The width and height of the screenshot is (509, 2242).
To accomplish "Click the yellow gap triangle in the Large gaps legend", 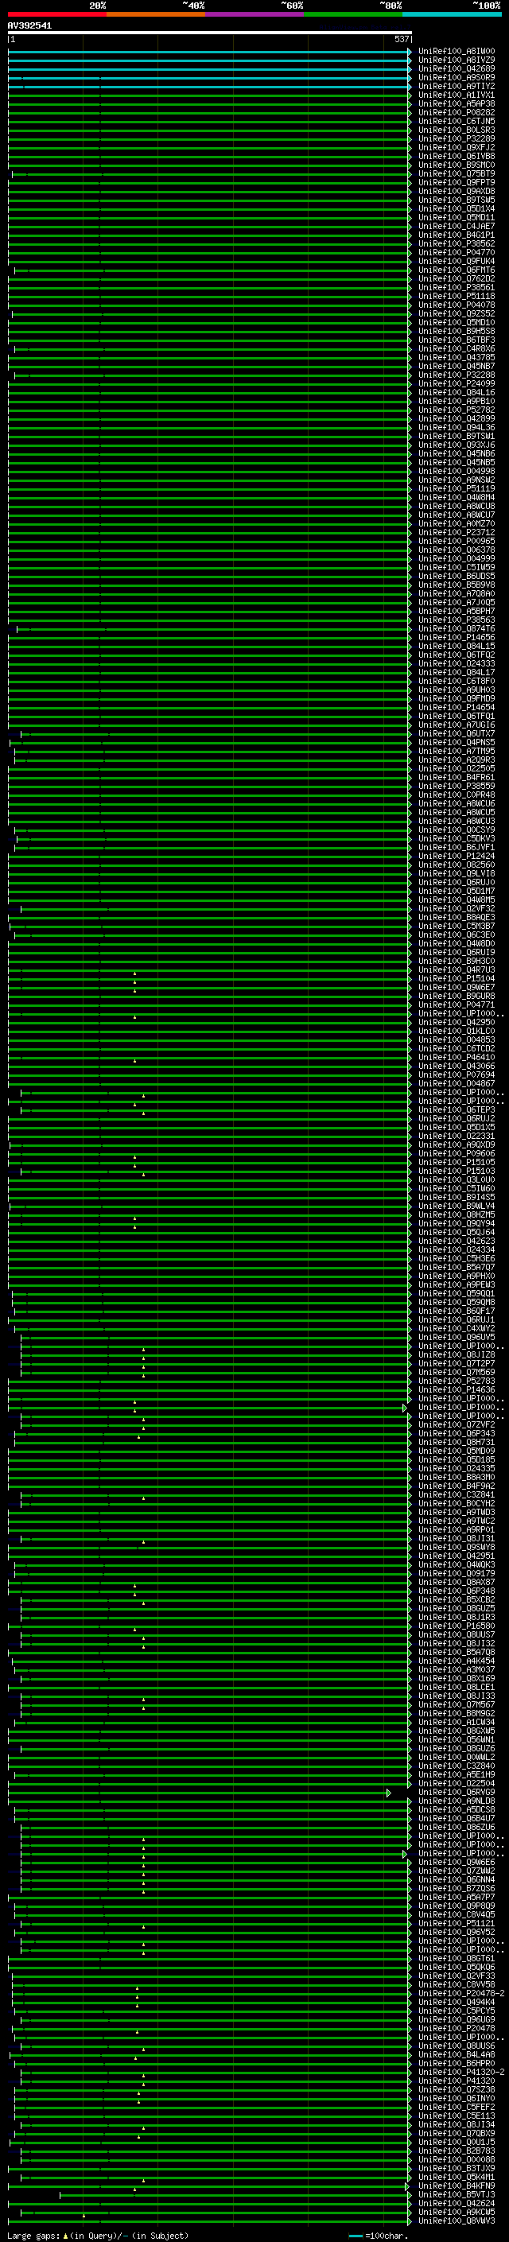I will pyautogui.click(x=65, y=2235).
